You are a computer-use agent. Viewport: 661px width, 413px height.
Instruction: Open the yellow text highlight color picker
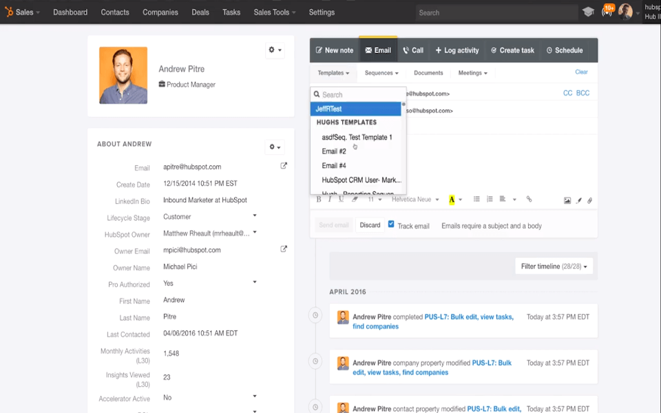455,200
